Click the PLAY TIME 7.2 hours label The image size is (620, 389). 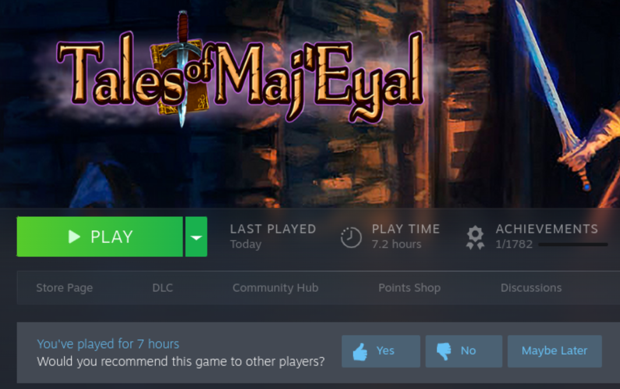pos(406,236)
